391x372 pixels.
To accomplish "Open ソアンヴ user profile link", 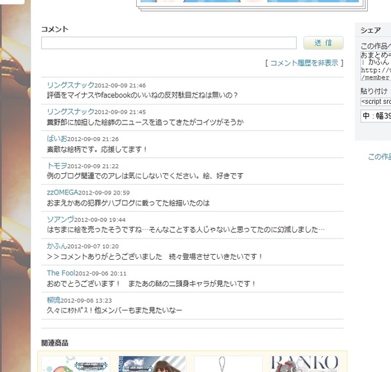I will pos(60,219).
